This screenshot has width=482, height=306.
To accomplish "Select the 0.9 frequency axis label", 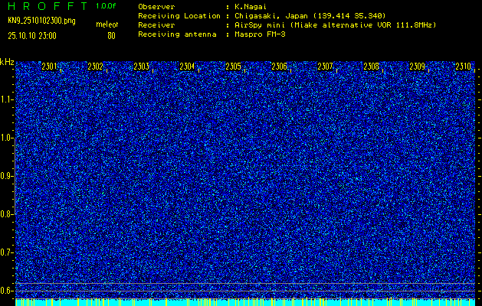I will tap(7, 176).
